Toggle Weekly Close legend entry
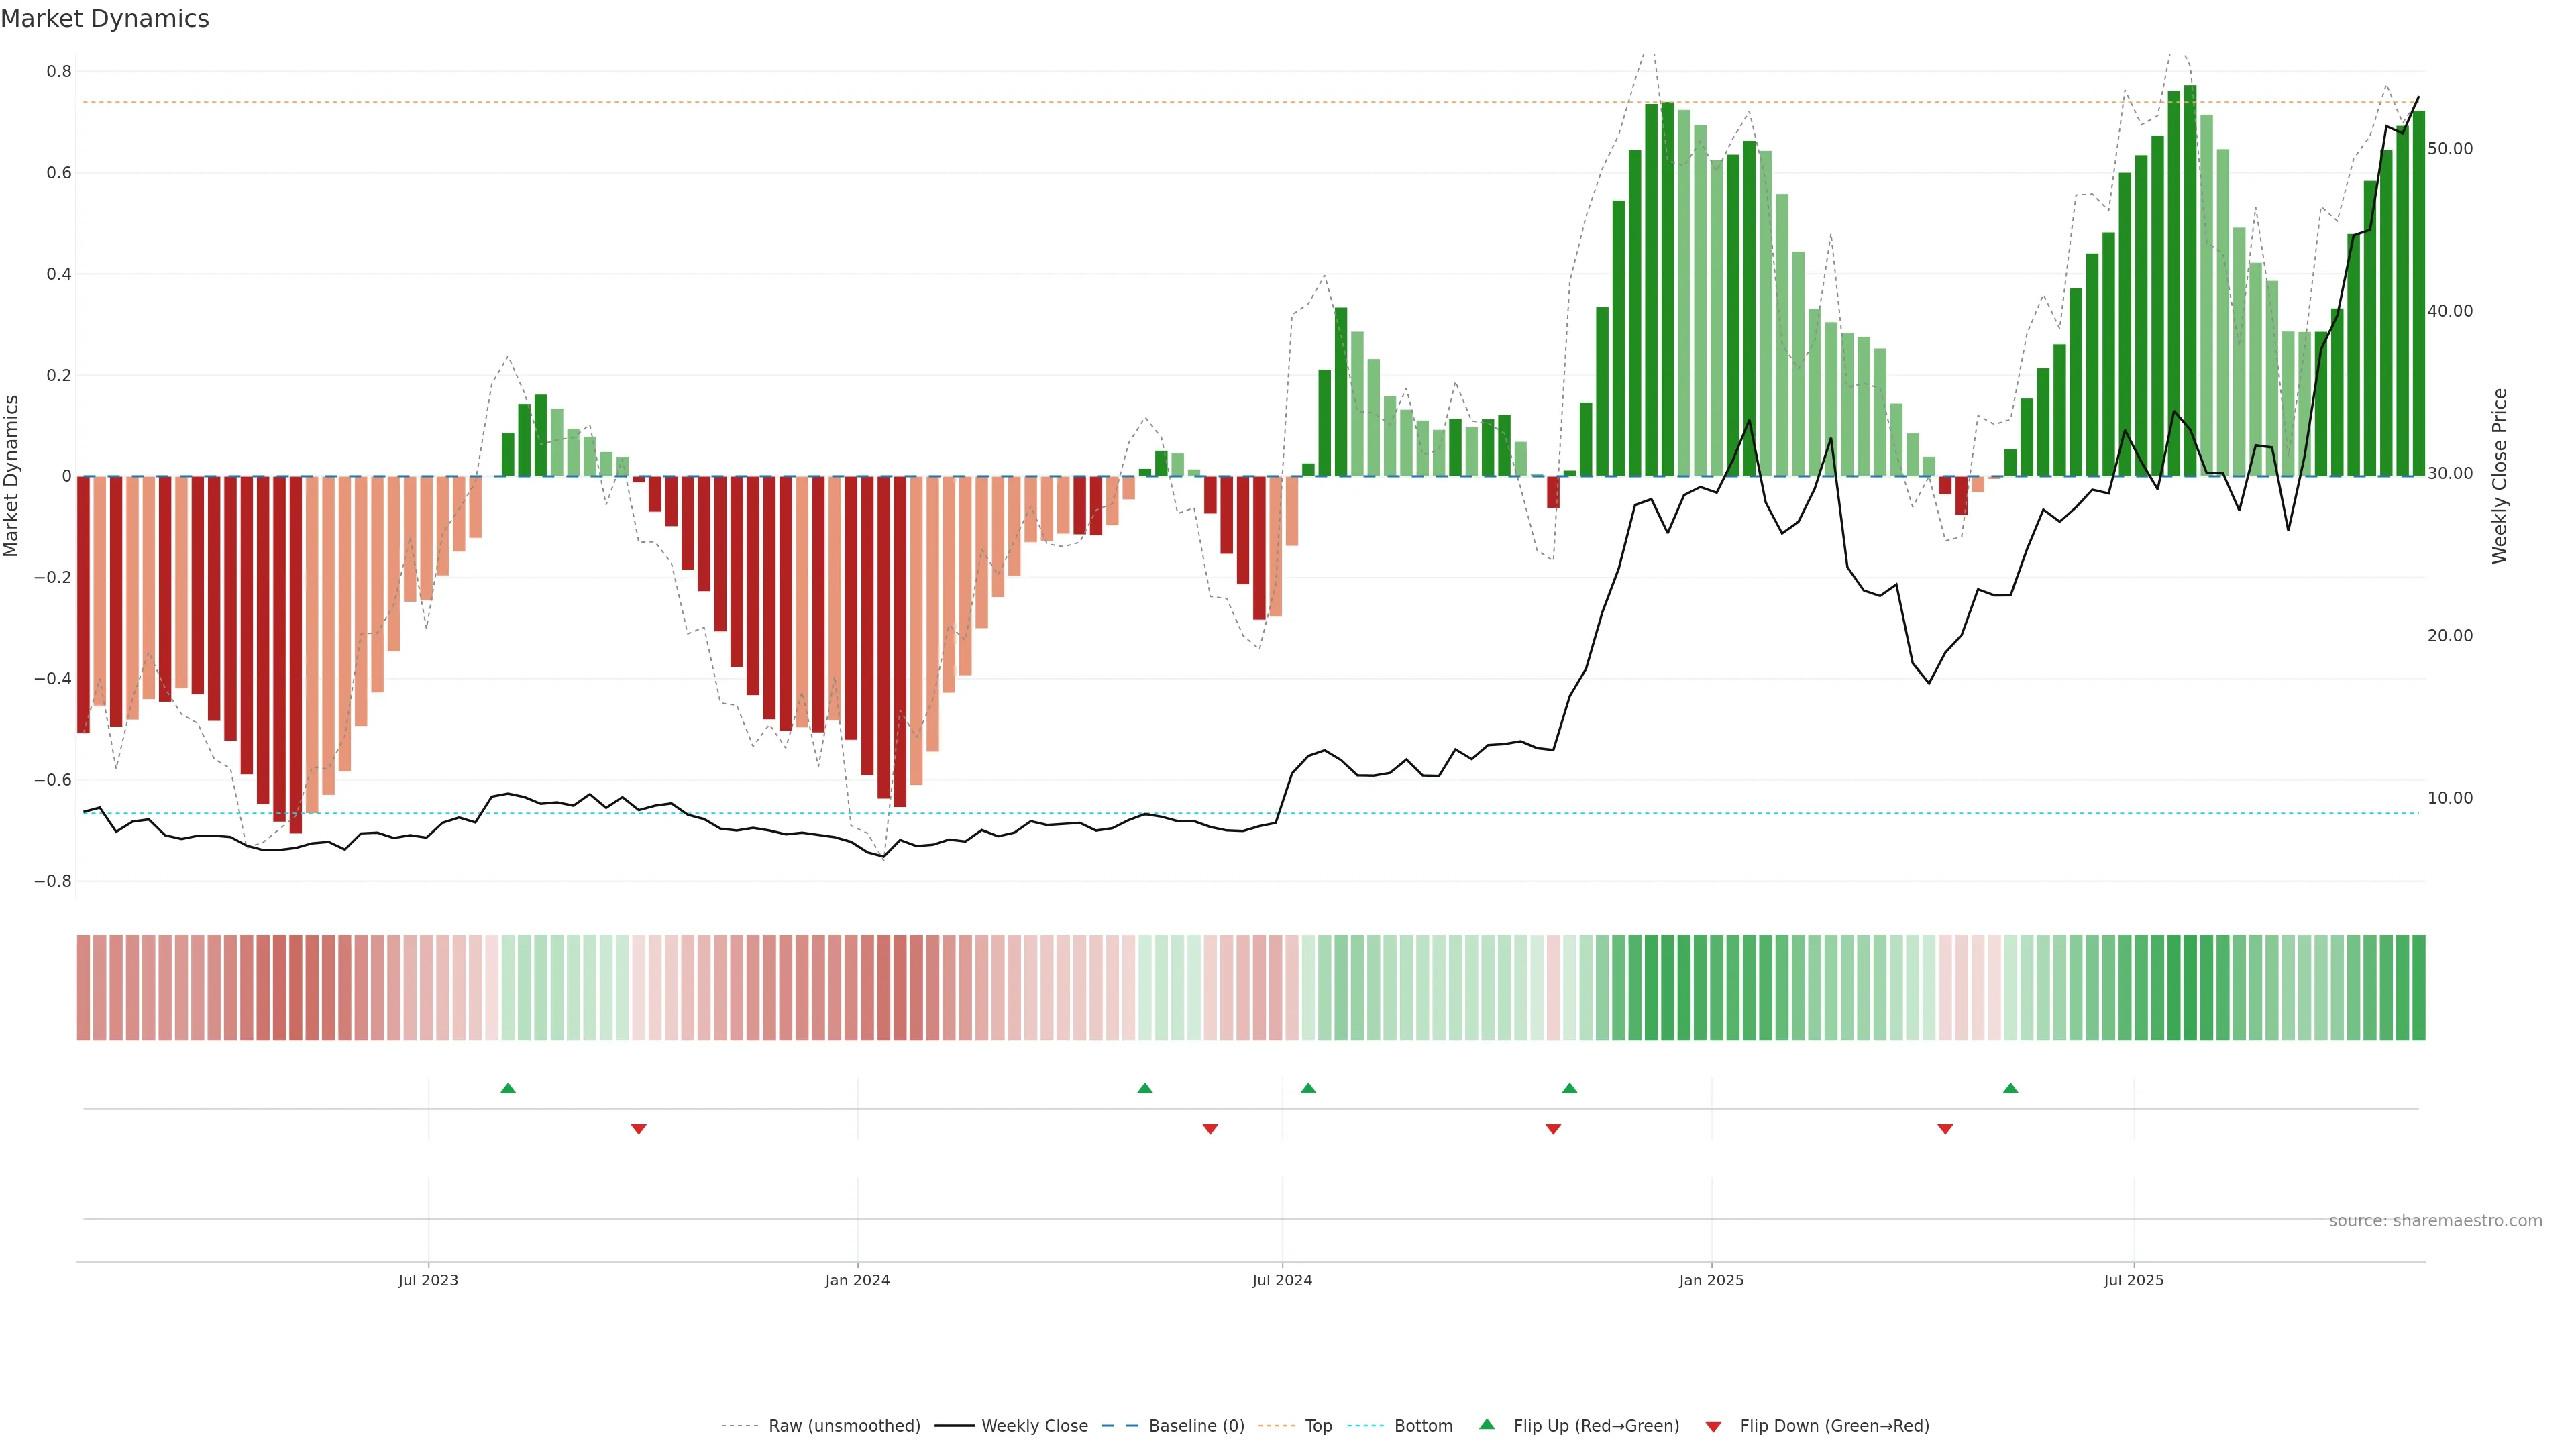Viewport: 2576px width, 1449px height. pyautogui.click(x=1034, y=1426)
